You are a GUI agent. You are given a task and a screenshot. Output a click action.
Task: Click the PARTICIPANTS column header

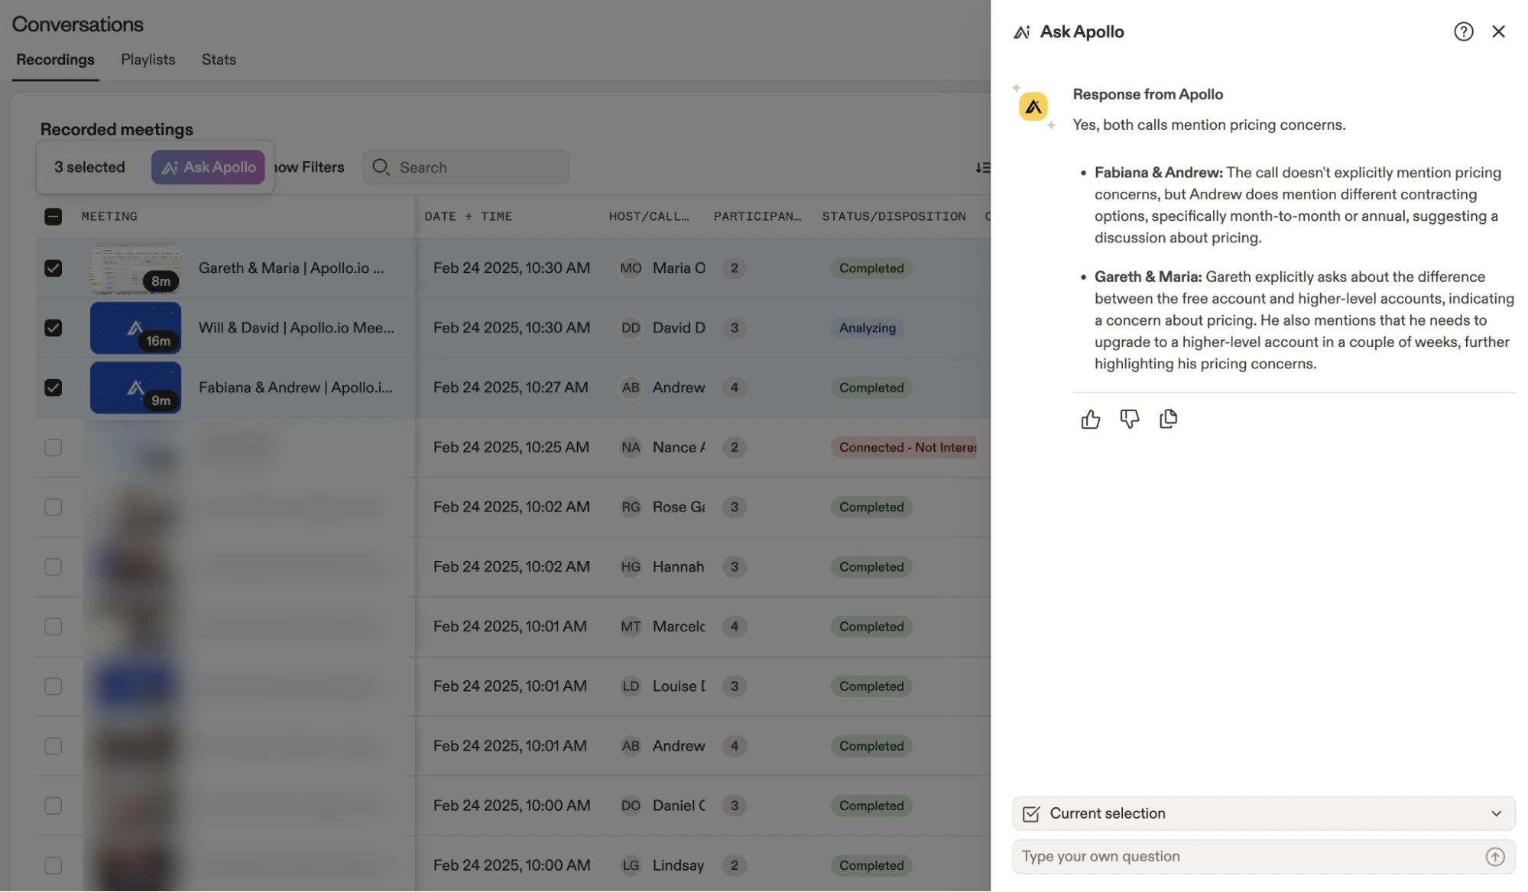pyautogui.click(x=757, y=216)
